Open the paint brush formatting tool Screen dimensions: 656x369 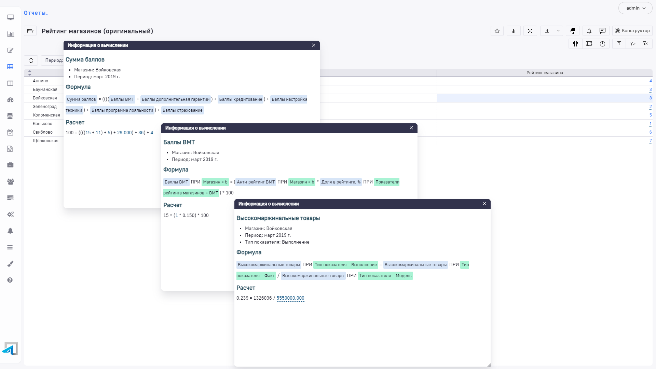click(x=573, y=31)
